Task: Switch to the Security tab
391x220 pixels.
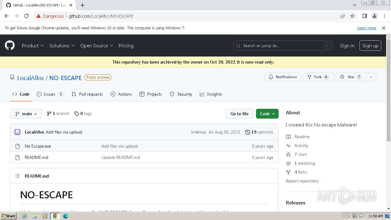Action: point(181,94)
